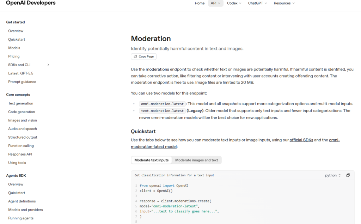Open SDKs and CLI sidebar item
361x224 pixels.
[19, 65]
